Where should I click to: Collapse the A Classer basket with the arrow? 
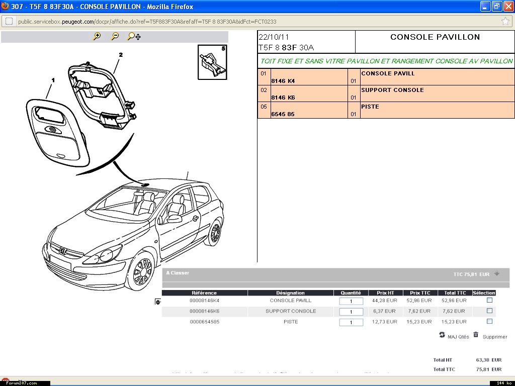point(497,274)
